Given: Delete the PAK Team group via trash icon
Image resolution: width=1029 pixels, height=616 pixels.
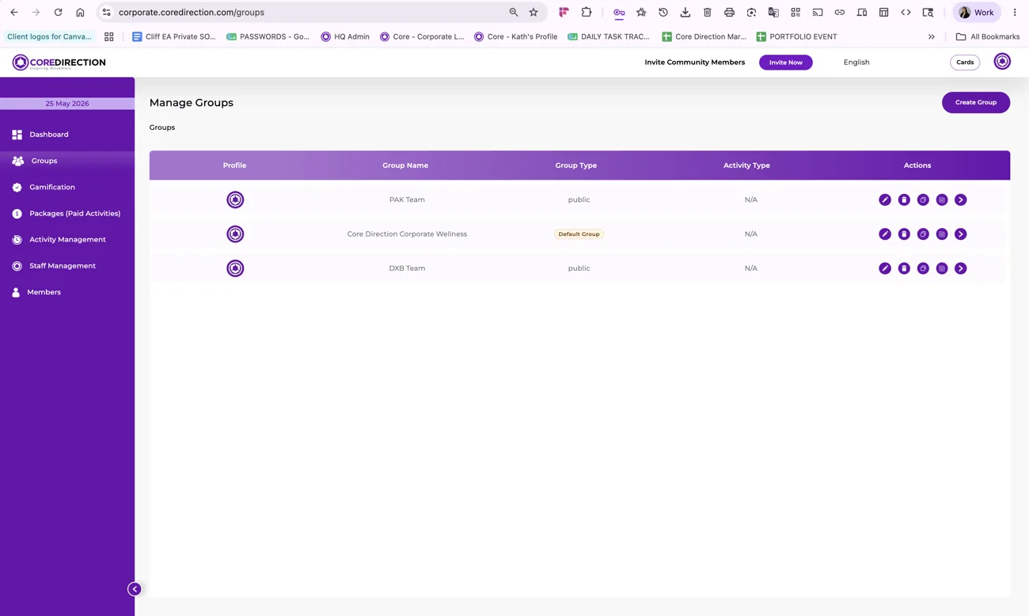Looking at the screenshot, I should coord(904,200).
